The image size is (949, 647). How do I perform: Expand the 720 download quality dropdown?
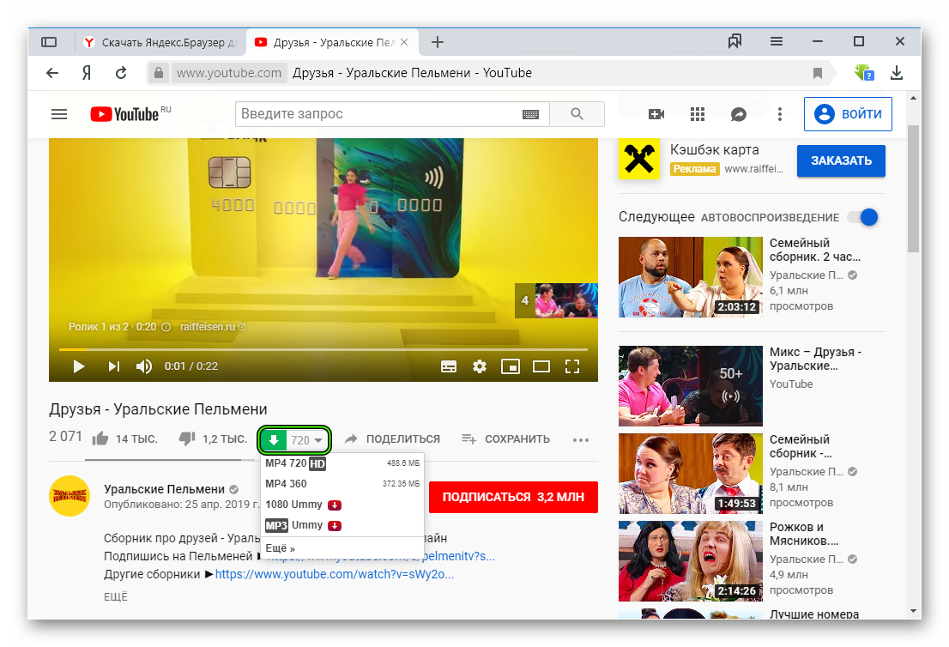[x=307, y=440]
